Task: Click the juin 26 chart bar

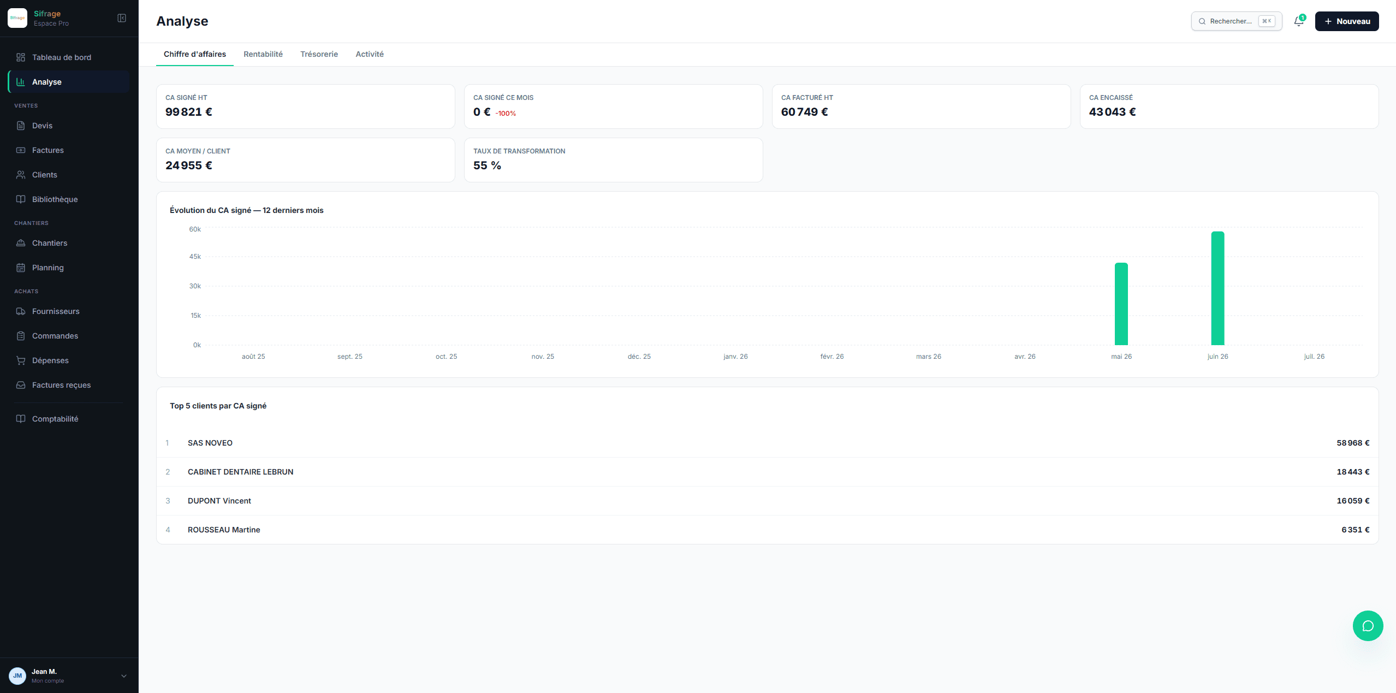Action: click(x=1217, y=288)
